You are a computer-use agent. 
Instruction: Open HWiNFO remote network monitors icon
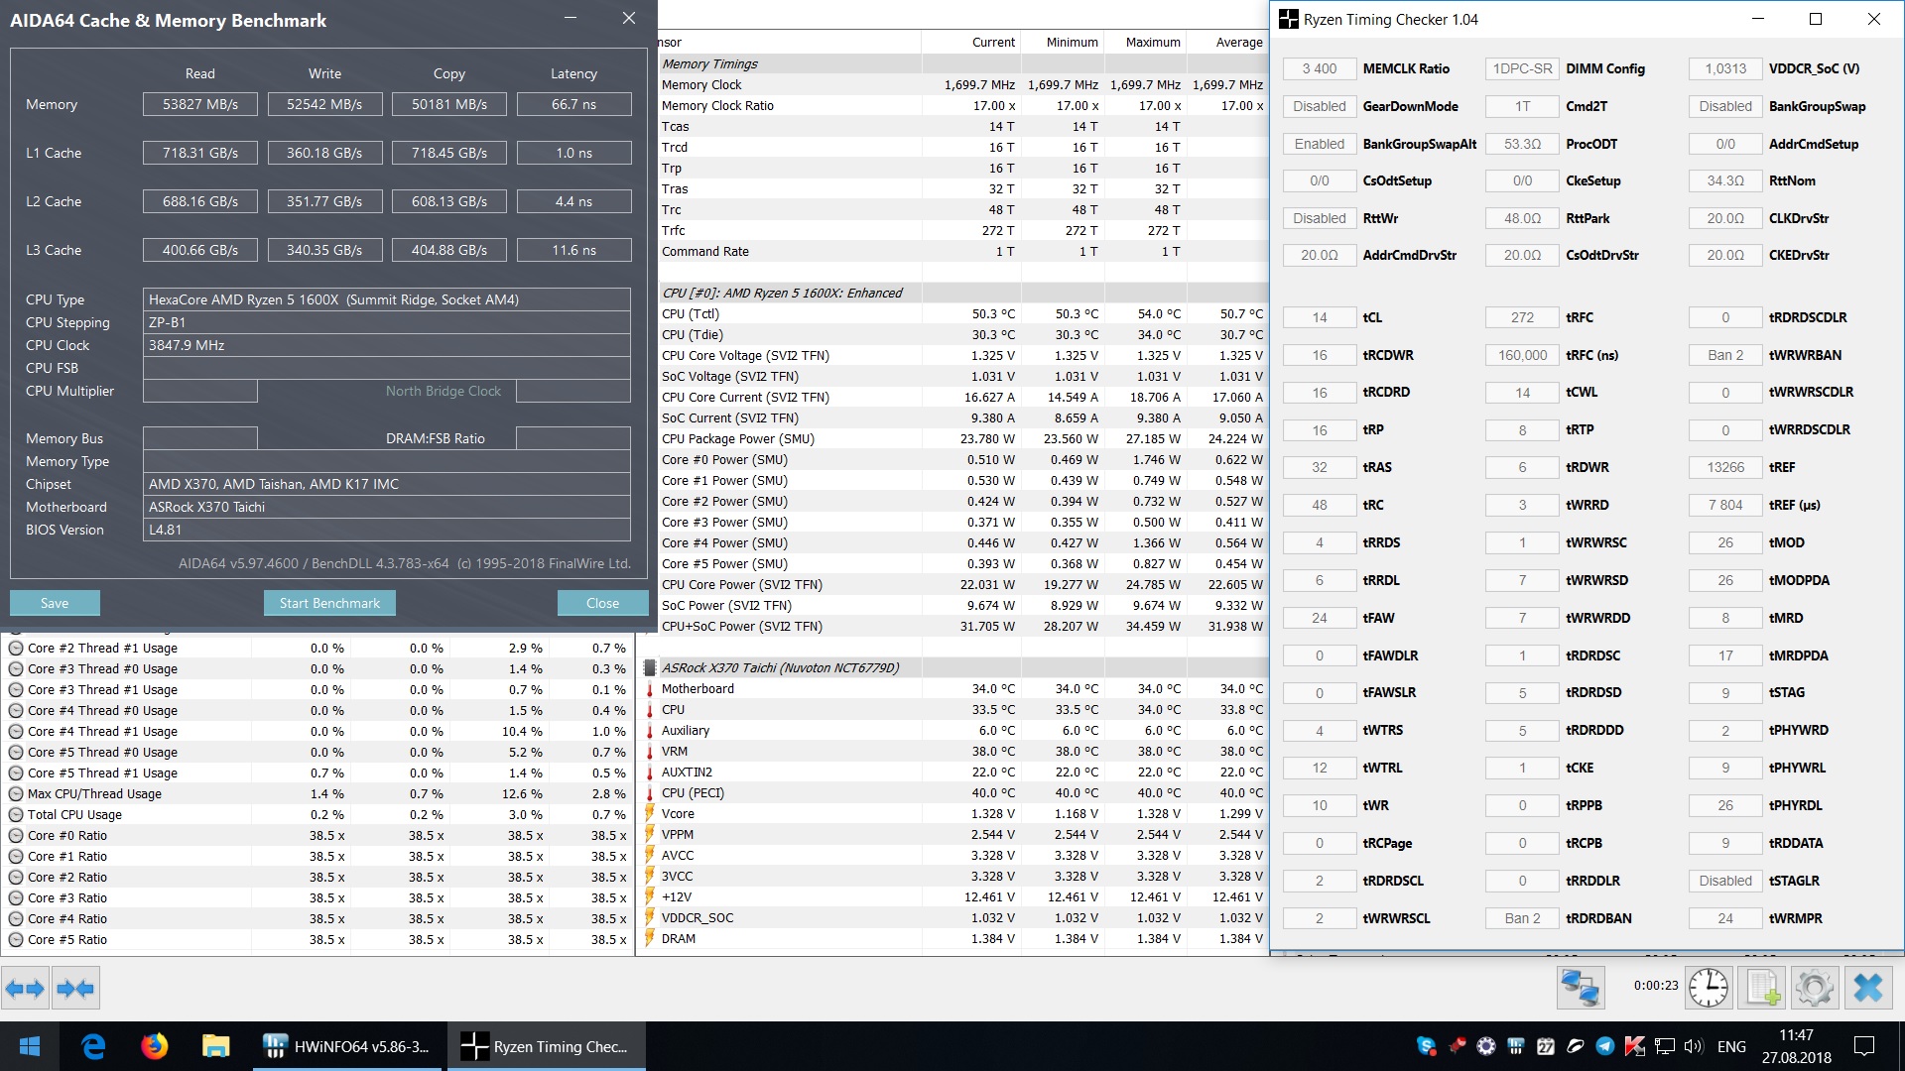point(1580,988)
